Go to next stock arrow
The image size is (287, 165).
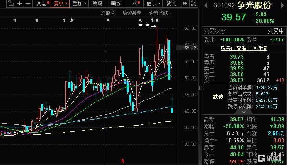(283, 5)
